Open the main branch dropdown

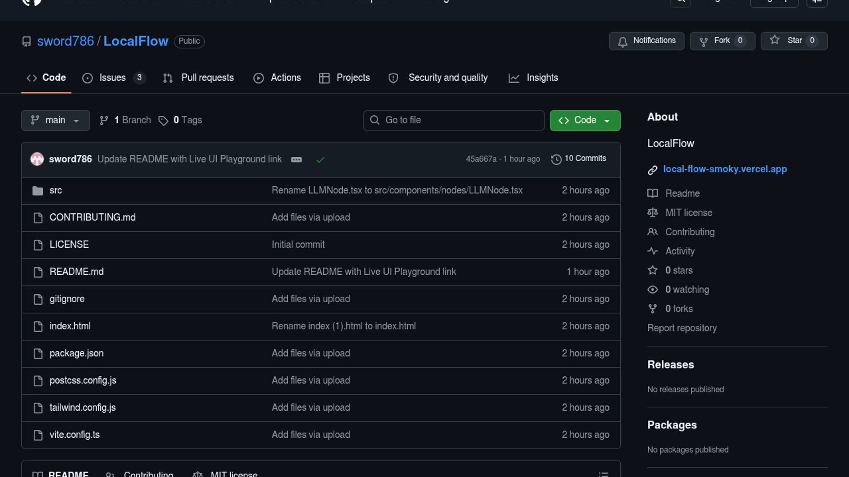(55, 121)
